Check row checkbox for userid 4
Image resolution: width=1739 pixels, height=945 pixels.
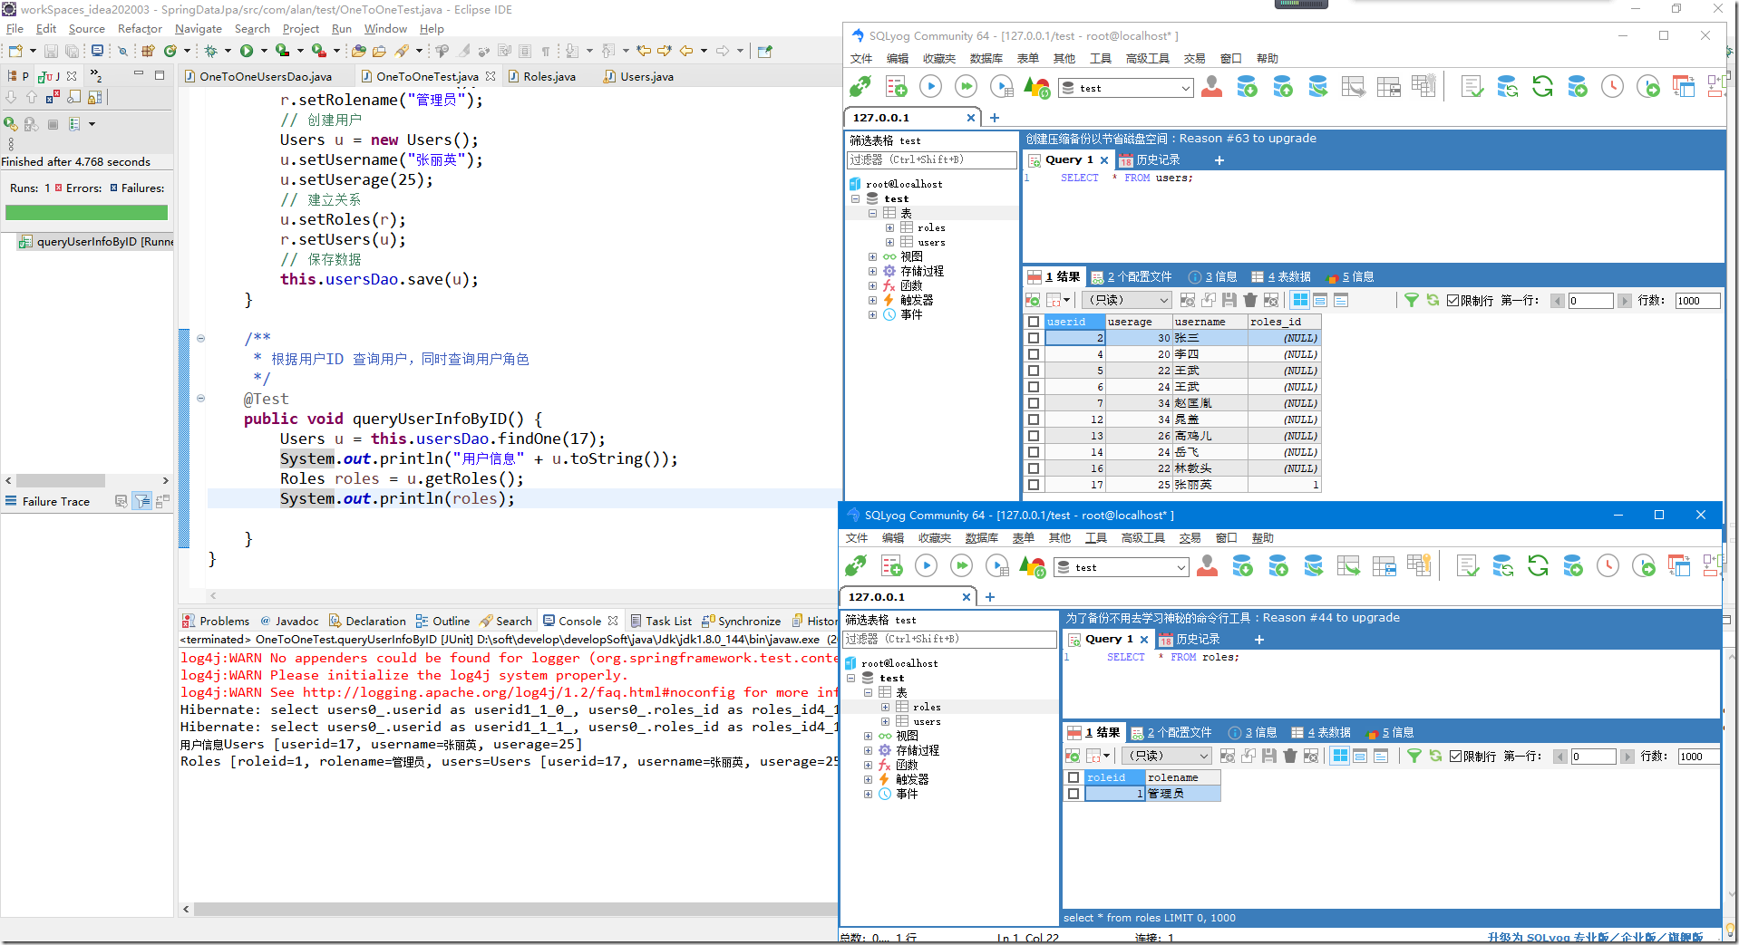1033,354
